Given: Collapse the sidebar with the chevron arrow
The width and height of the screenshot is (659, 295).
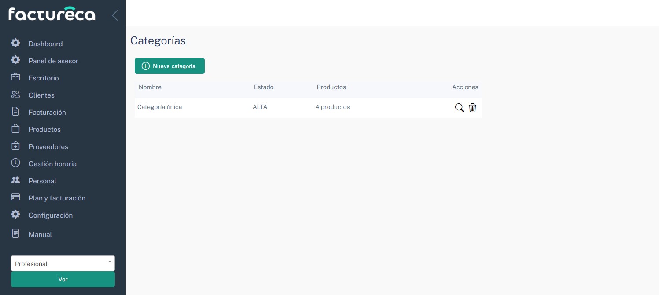Looking at the screenshot, I should (115, 15).
